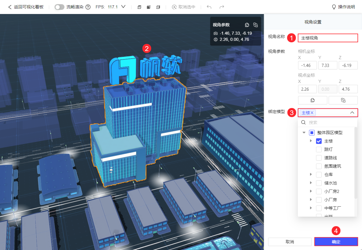362x250 pixels.
Task: Tick the 仓库 model checkbox
Action: (319, 175)
